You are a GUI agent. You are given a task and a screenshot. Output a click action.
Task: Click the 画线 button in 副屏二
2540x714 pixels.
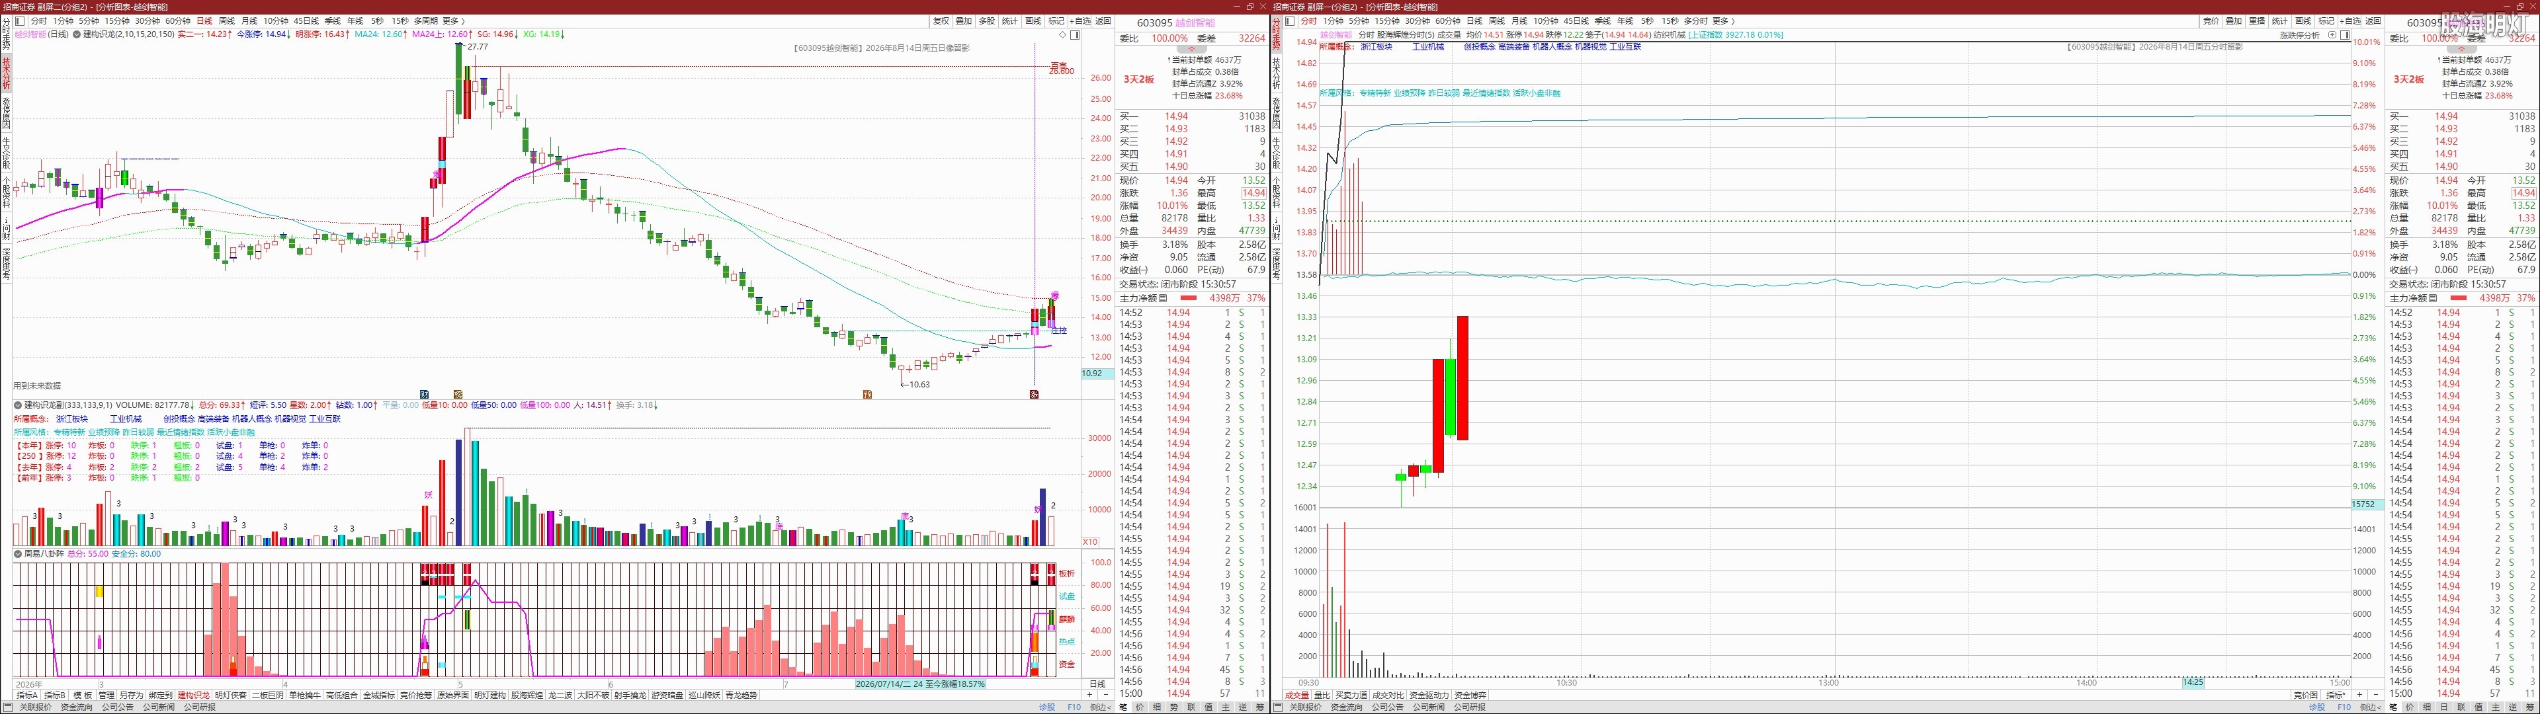click(1033, 20)
